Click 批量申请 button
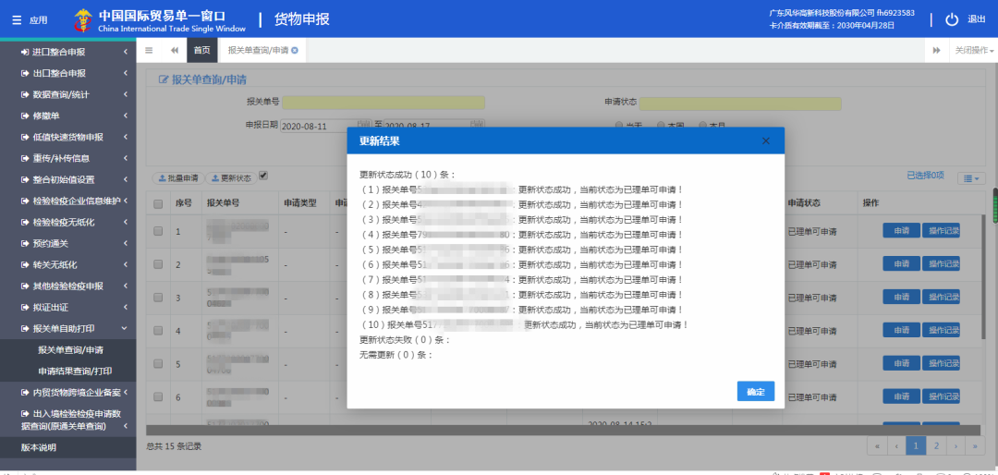998x475 pixels. coord(179,177)
